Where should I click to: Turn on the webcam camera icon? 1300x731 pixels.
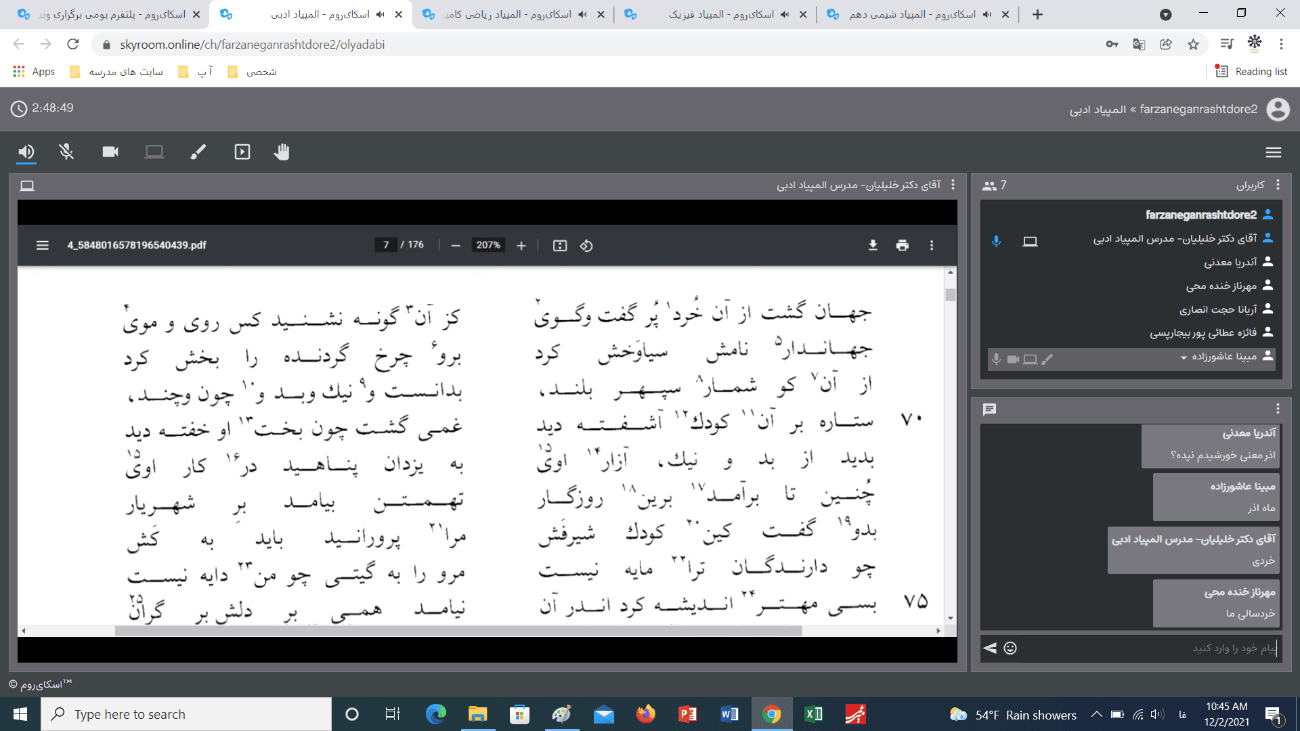click(x=110, y=152)
